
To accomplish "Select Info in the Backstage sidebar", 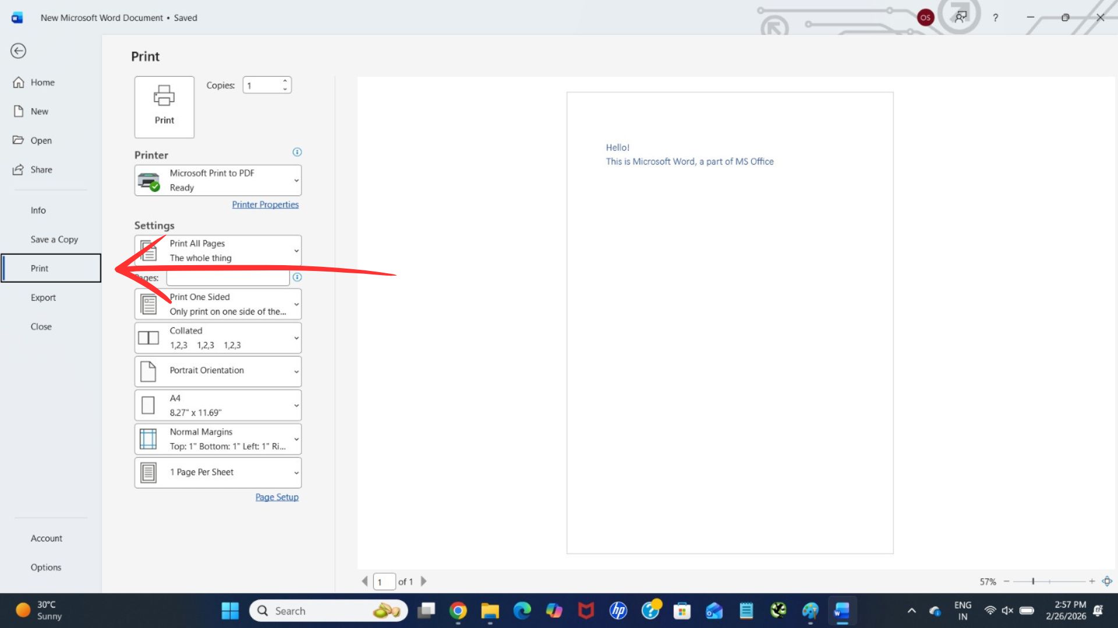I will [38, 210].
